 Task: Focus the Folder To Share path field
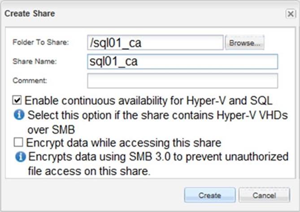pyautogui.click(x=155, y=43)
